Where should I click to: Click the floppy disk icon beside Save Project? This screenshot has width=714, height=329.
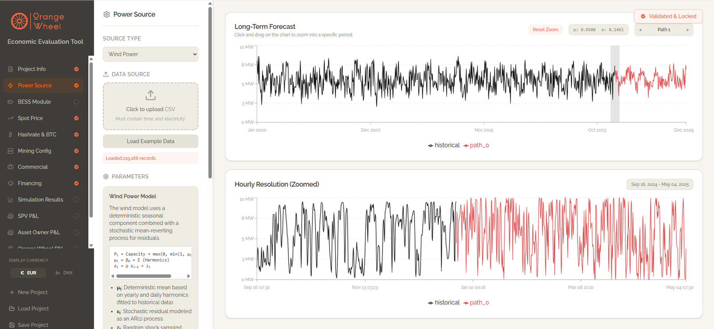click(12, 325)
